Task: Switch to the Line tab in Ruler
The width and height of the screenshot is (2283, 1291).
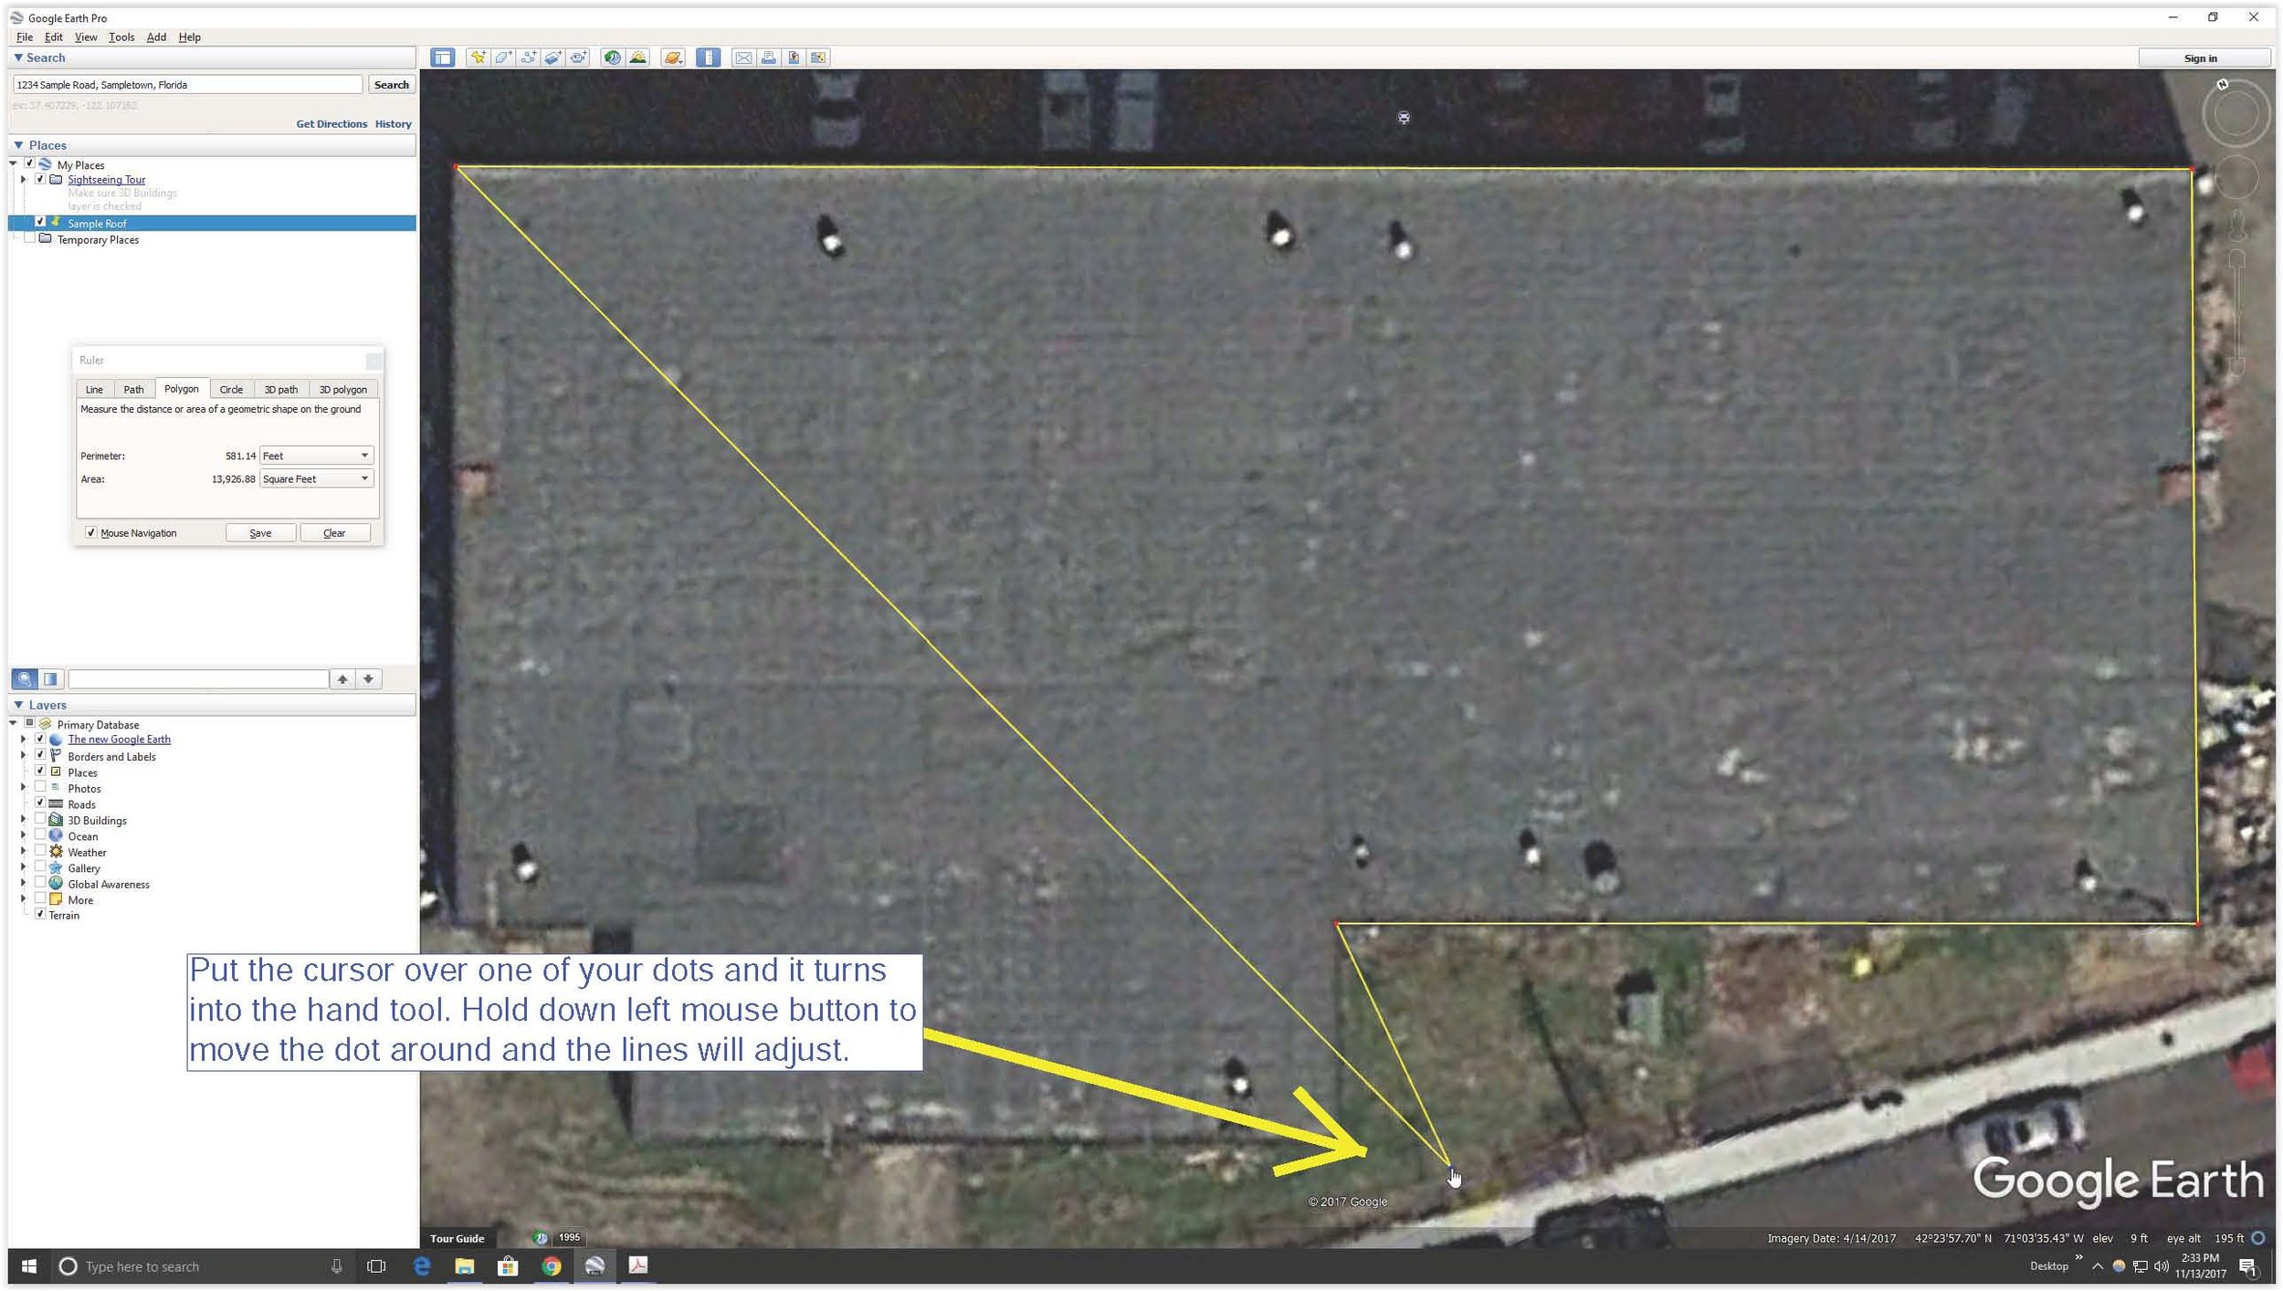Action: (x=94, y=390)
